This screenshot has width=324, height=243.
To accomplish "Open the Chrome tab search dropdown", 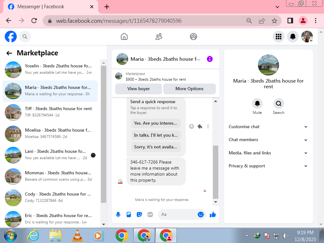I will click(277, 7).
